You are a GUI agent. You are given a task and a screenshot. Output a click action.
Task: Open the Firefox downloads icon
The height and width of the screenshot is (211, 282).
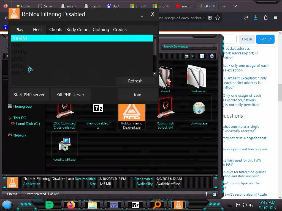click(255, 18)
